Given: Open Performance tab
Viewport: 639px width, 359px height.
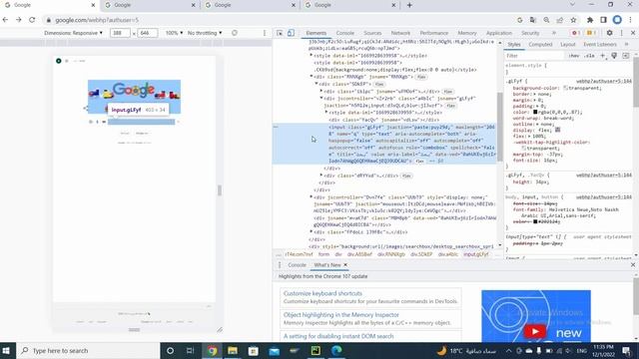Looking at the screenshot, I should (x=434, y=33).
